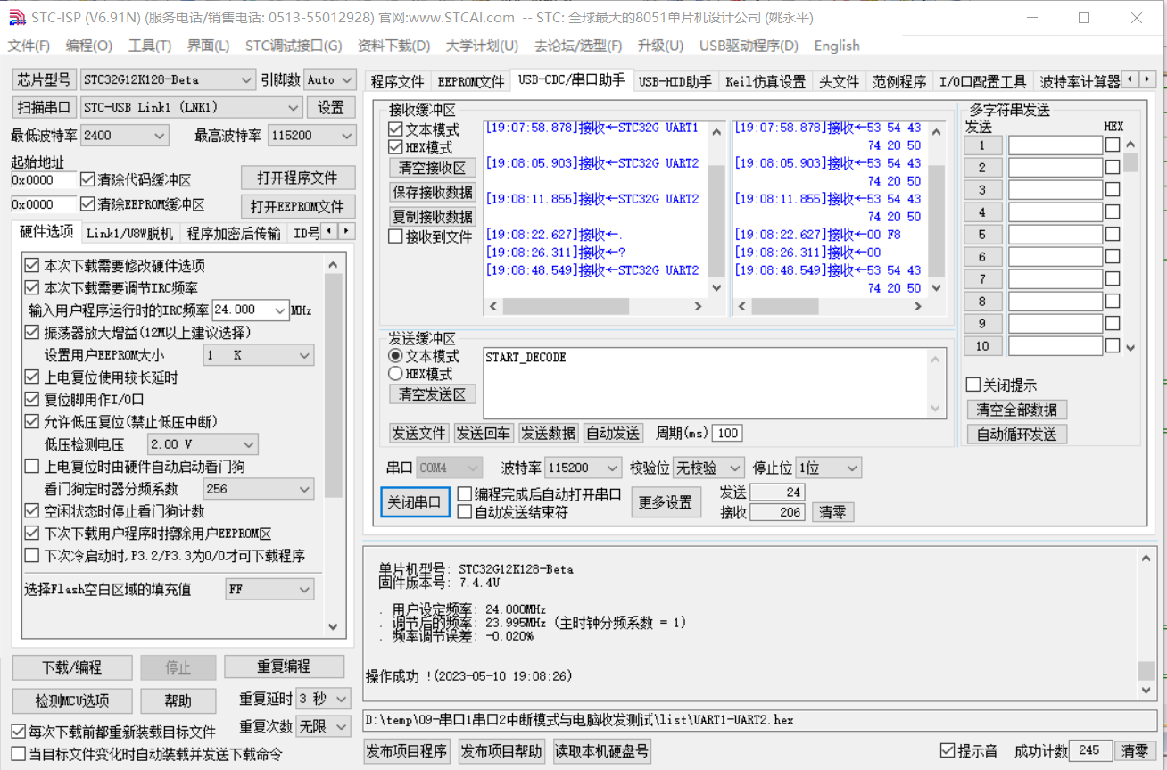1167x770 pixels.
Task: Click the STC-ISP app icon in title bar
Action: pos(17,18)
